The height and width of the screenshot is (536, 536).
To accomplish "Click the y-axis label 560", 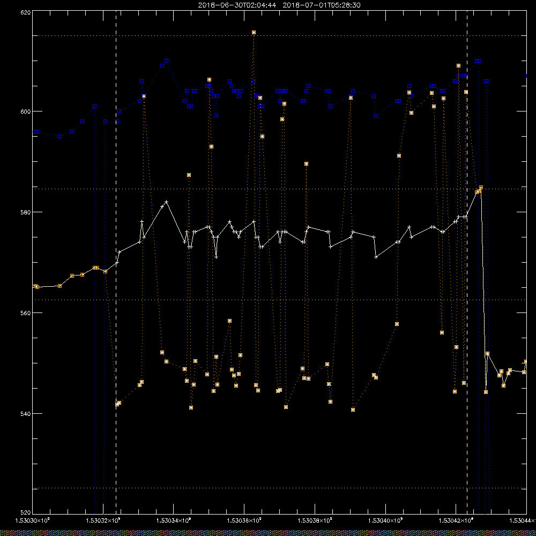I will 26,313.
